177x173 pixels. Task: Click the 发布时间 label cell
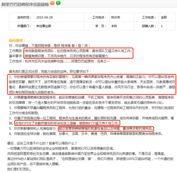coord(24,17)
